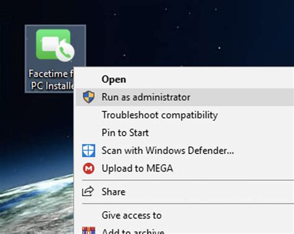Click the red MEGA logo icon
The height and width of the screenshot is (234, 294).
(x=89, y=168)
